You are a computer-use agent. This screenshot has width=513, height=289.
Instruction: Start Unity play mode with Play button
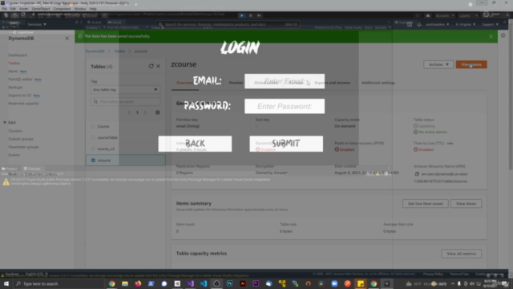242,15
